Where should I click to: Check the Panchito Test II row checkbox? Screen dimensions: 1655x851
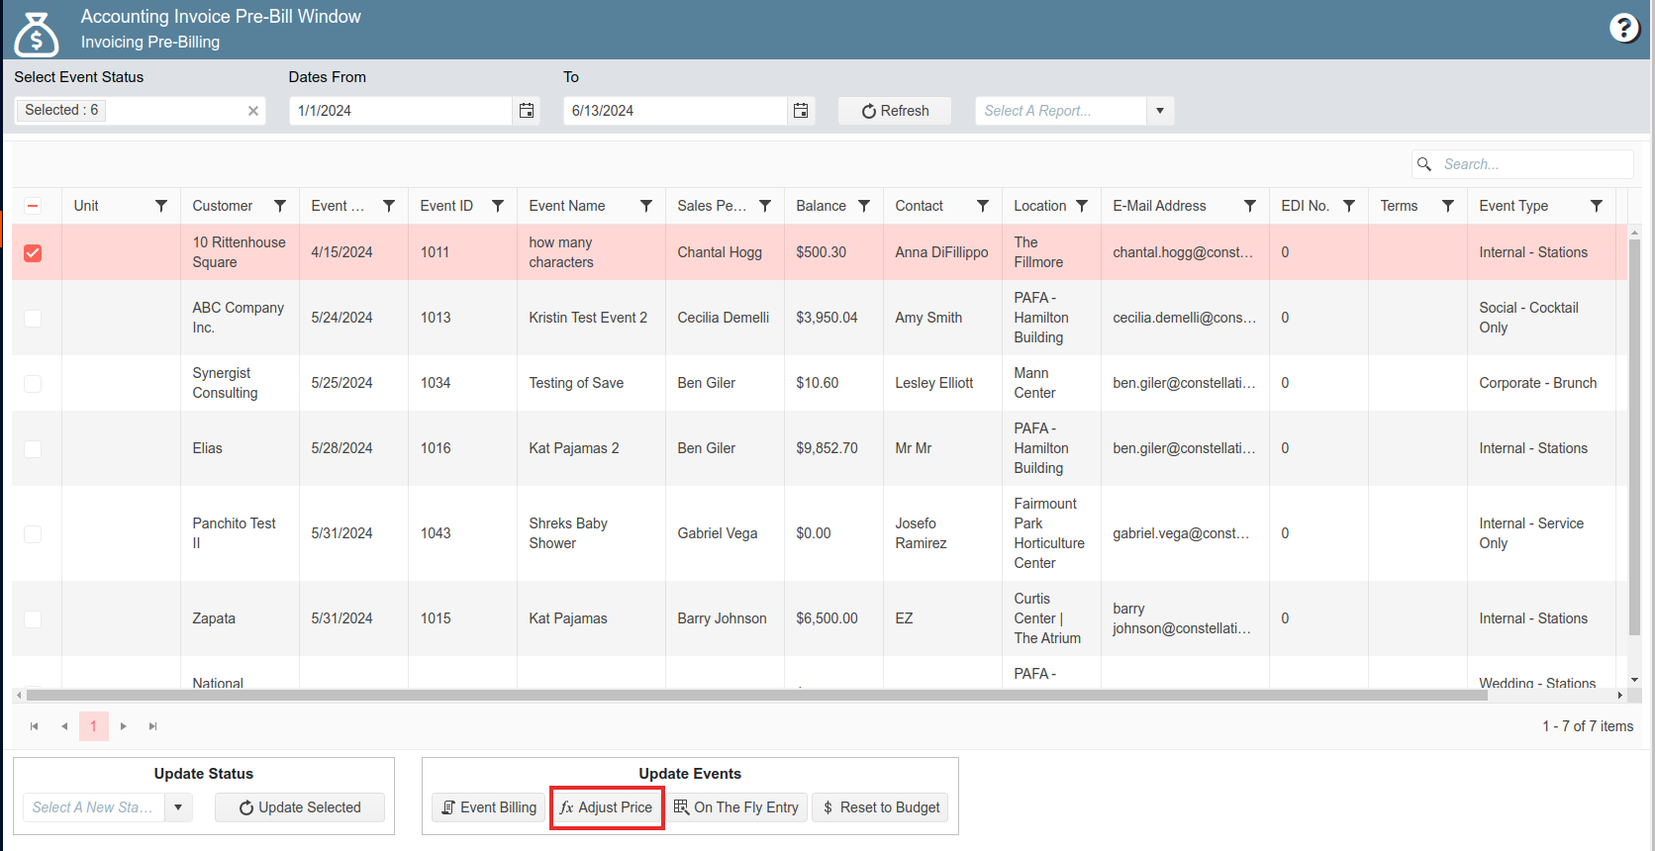click(x=33, y=534)
